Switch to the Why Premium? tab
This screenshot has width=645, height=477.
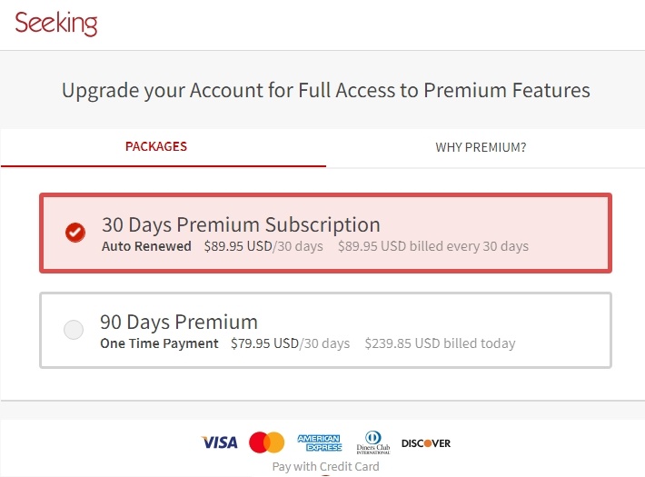point(481,147)
